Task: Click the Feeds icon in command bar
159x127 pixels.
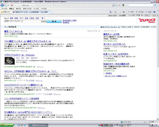Action: click(115, 12)
